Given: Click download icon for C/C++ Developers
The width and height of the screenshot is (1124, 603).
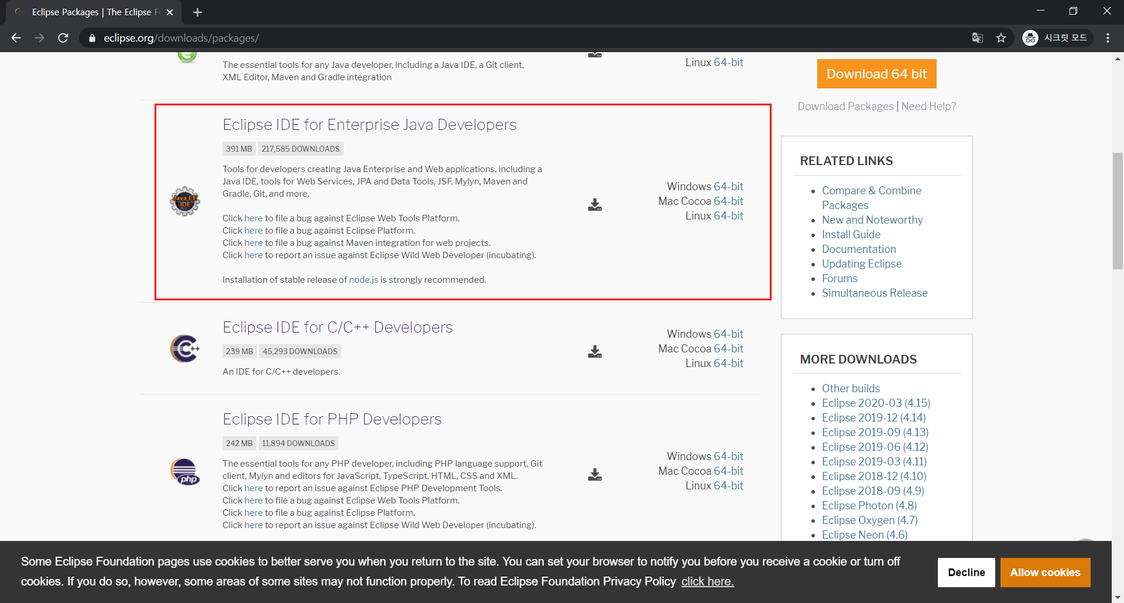Looking at the screenshot, I should pos(595,352).
